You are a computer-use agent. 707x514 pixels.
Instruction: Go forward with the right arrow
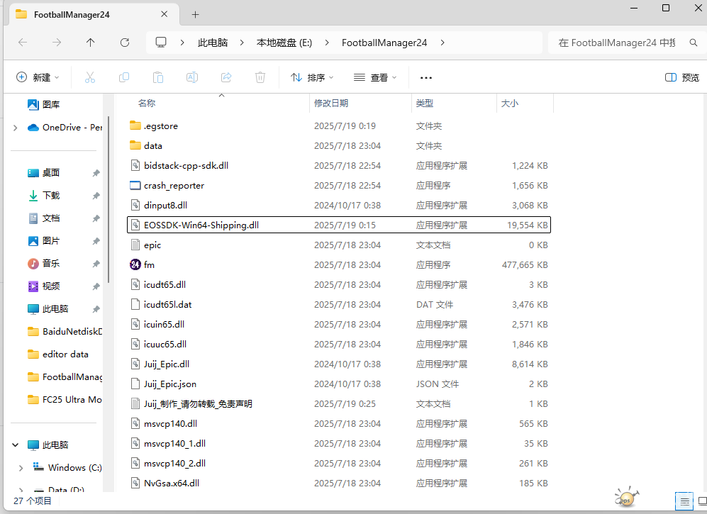tap(56, 43)
